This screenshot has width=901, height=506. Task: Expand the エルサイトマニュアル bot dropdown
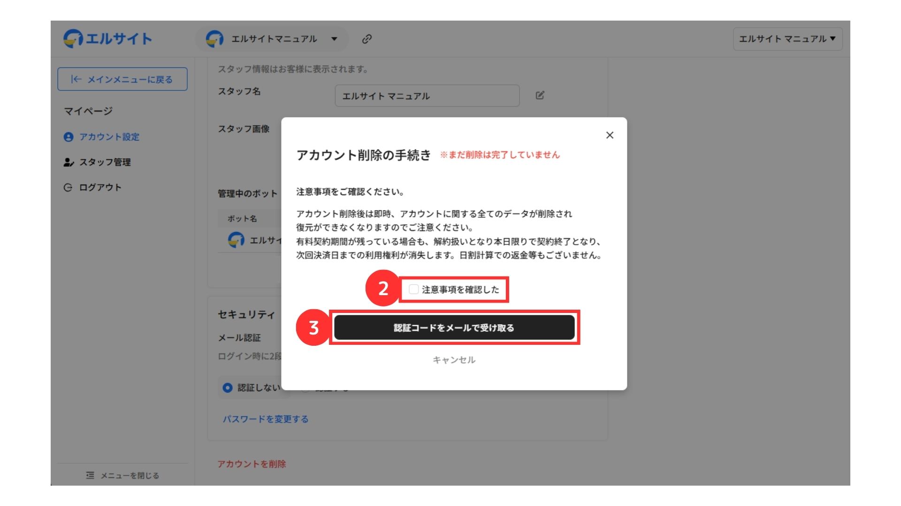334,39
